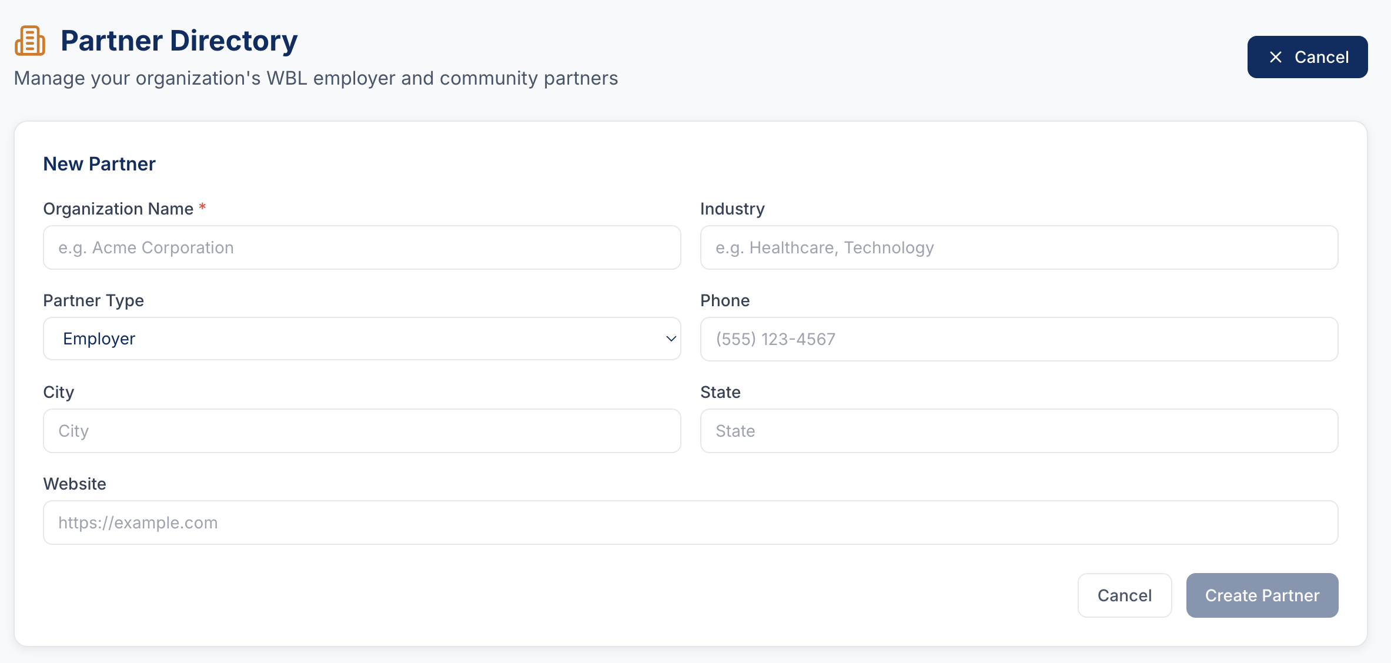Click the orange building icon beside Partner Directory
1391x663 pixels.
pos(29,41)
